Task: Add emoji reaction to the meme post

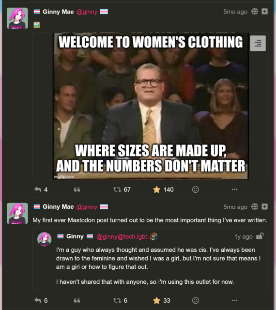Action: (196, 189)
